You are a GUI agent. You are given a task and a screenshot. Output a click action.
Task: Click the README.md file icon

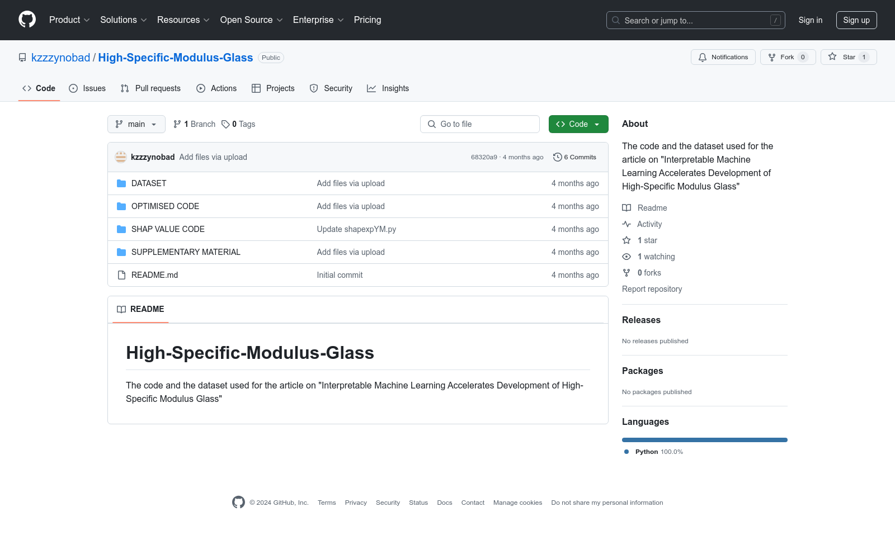click(x=121, y=275)
